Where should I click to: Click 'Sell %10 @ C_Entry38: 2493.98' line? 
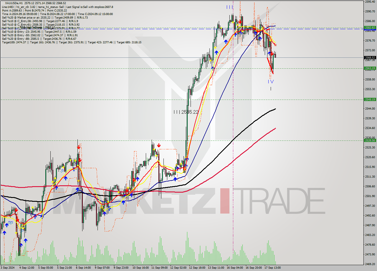[40, 21]
